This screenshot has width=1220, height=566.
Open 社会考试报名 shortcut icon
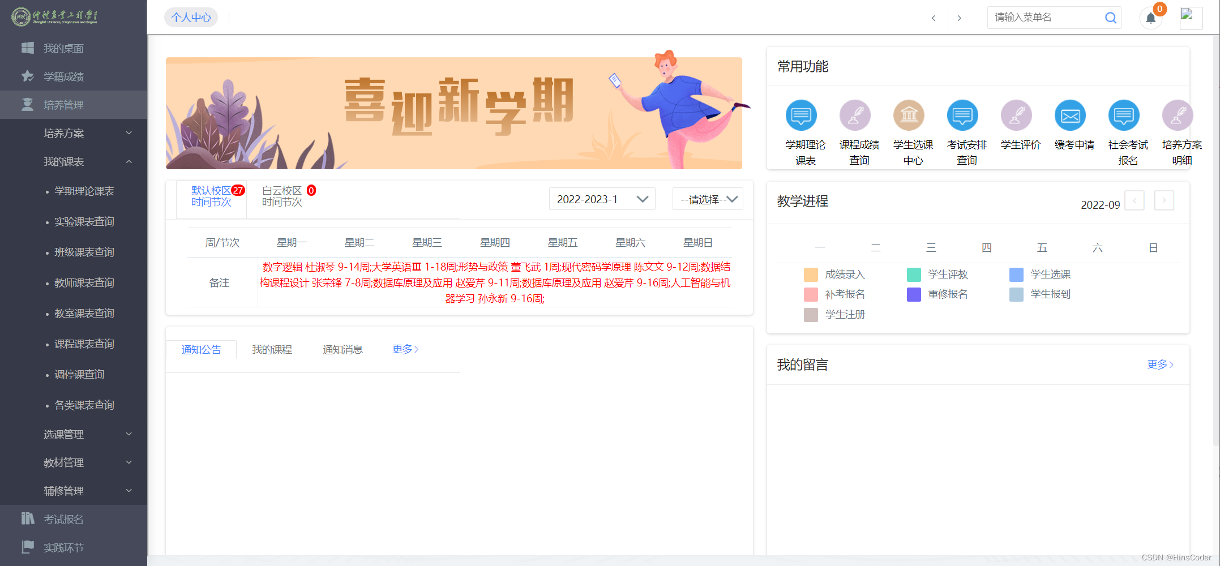[1124, 115]
